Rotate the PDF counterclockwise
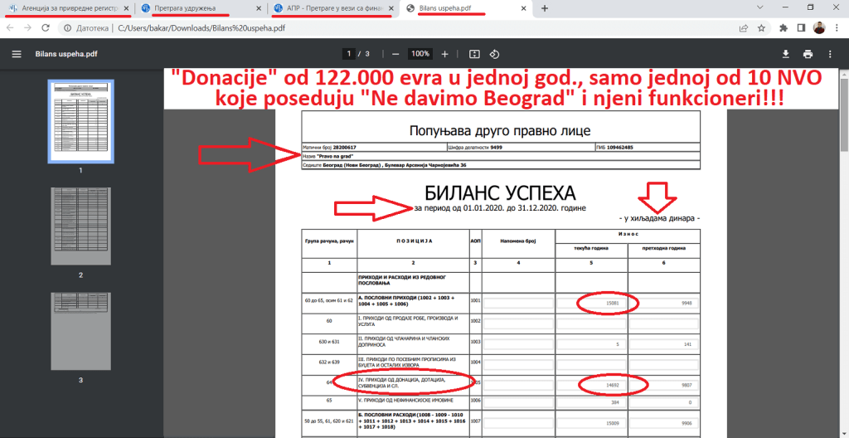849x438 pixels. tap(494, 54)
